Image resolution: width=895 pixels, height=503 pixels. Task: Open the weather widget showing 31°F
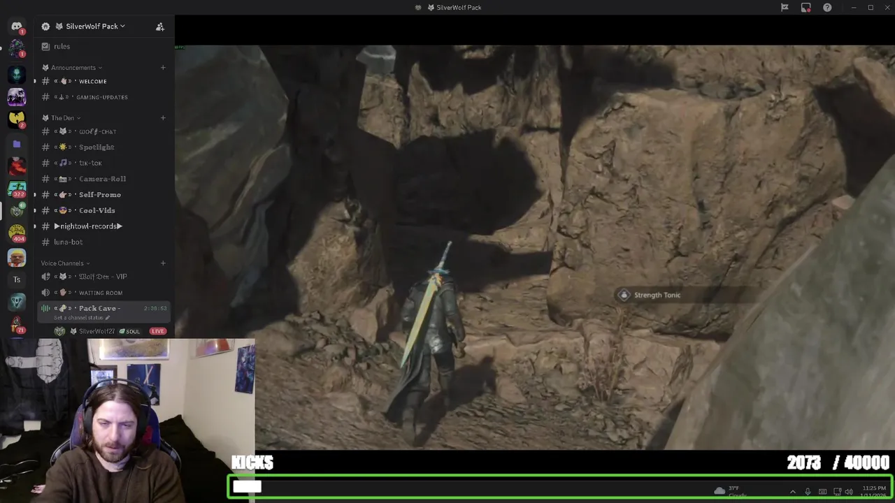[731, 491]
